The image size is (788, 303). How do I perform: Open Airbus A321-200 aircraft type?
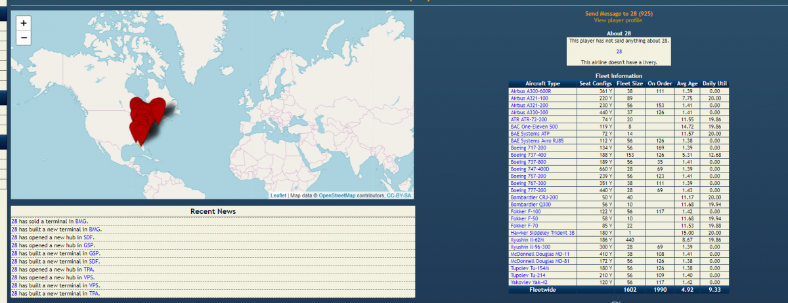(x=528, y=105)
